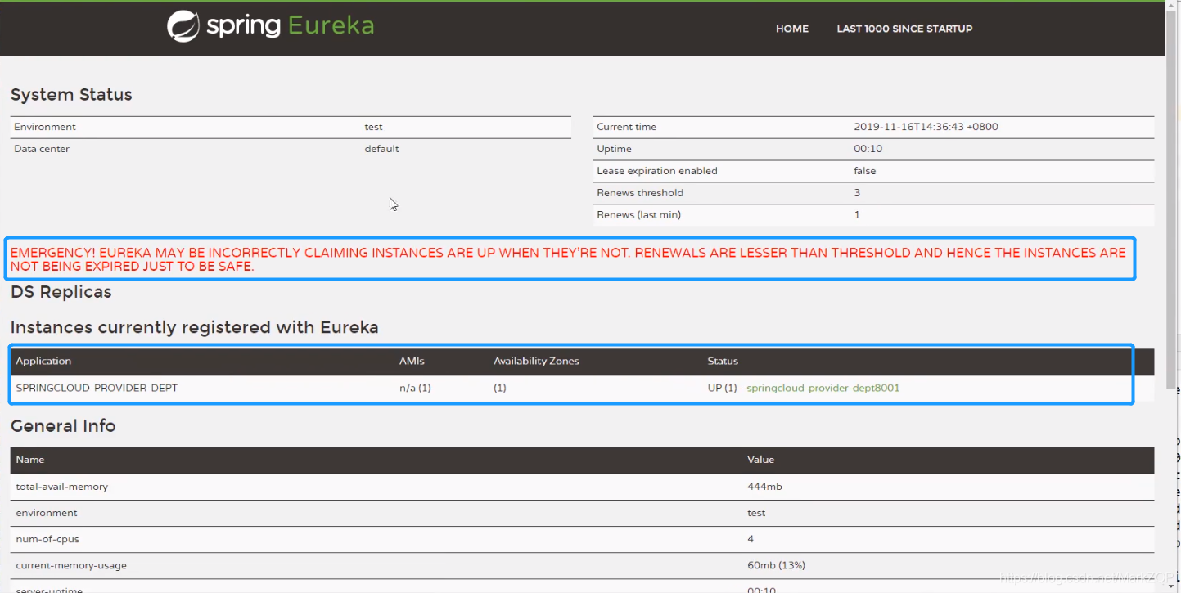Click the num-of-cpus row name
This screenshot has width=1181, height=593.
tap(47, 539)
